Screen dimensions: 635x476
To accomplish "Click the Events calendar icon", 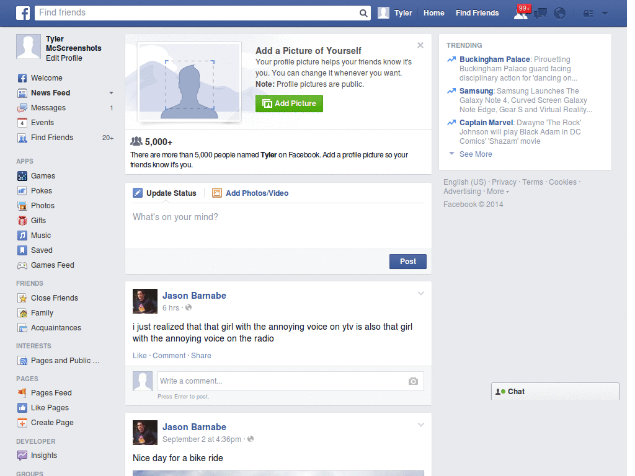I will (22, 123).
